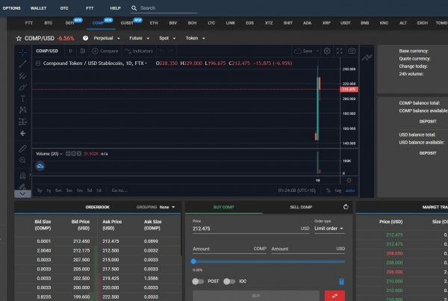Select the crosshair cursor tool
This screenshot has height=301, width=448.
click(x=22, y=52)
